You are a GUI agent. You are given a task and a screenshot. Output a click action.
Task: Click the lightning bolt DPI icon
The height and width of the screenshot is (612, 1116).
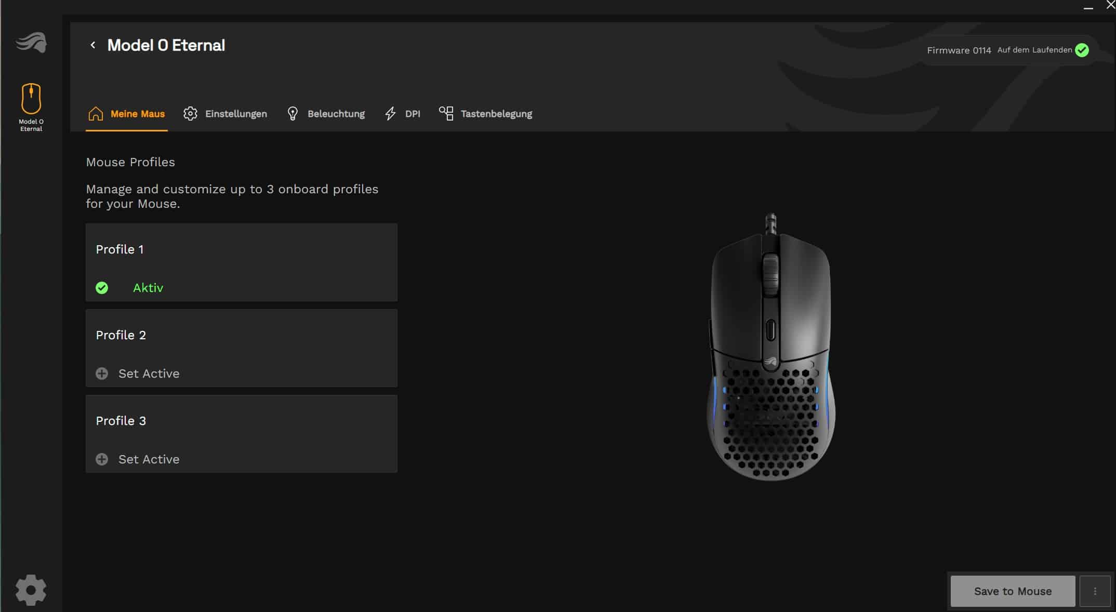tap(390, 114)
